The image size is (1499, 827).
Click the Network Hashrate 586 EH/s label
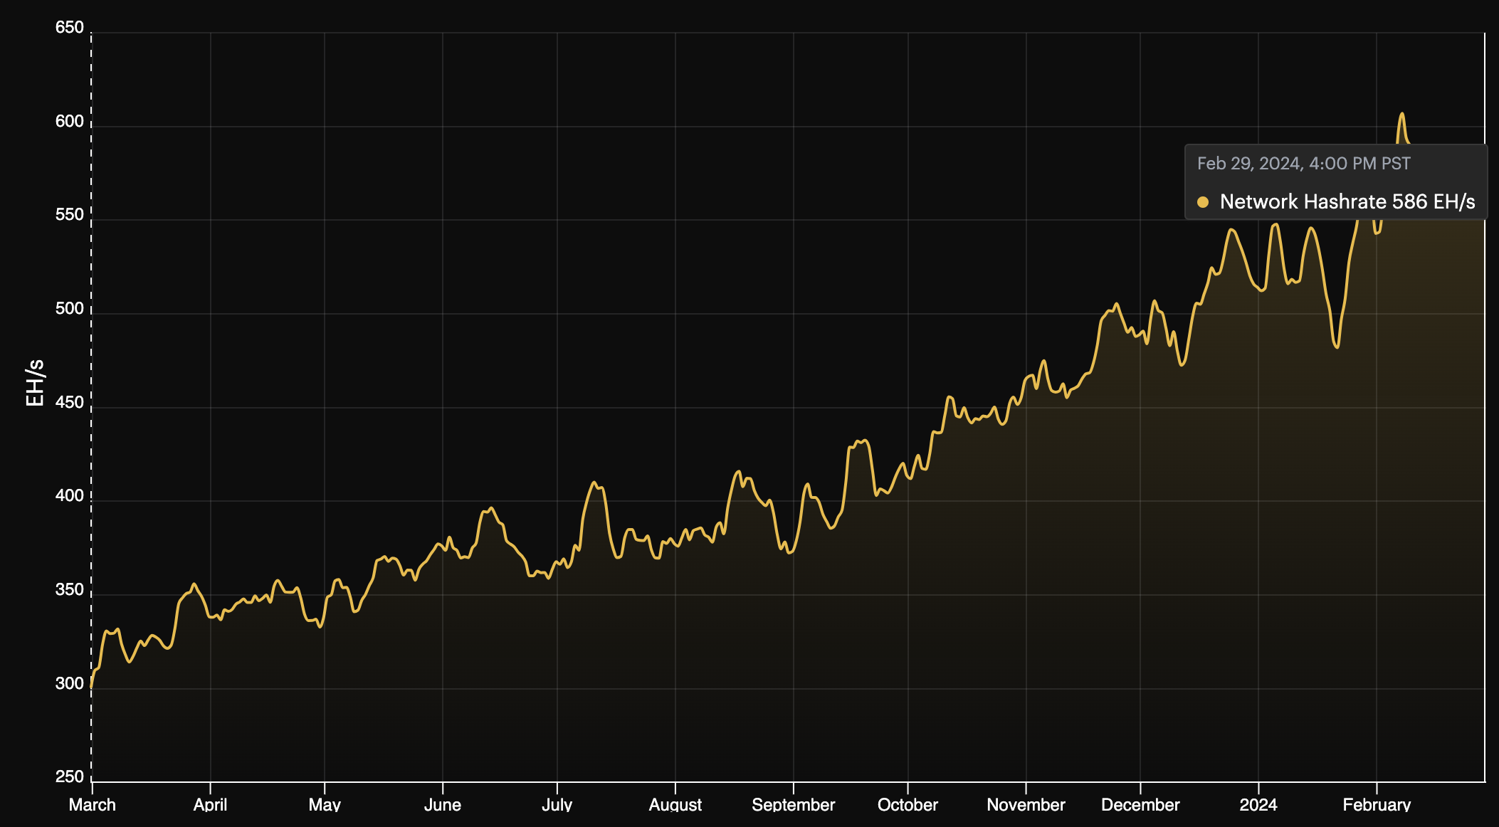tap(1347, 202)
